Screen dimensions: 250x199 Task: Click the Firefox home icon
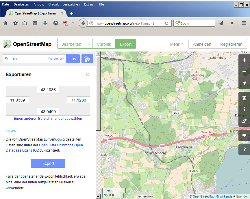click(x=5, y=23)
